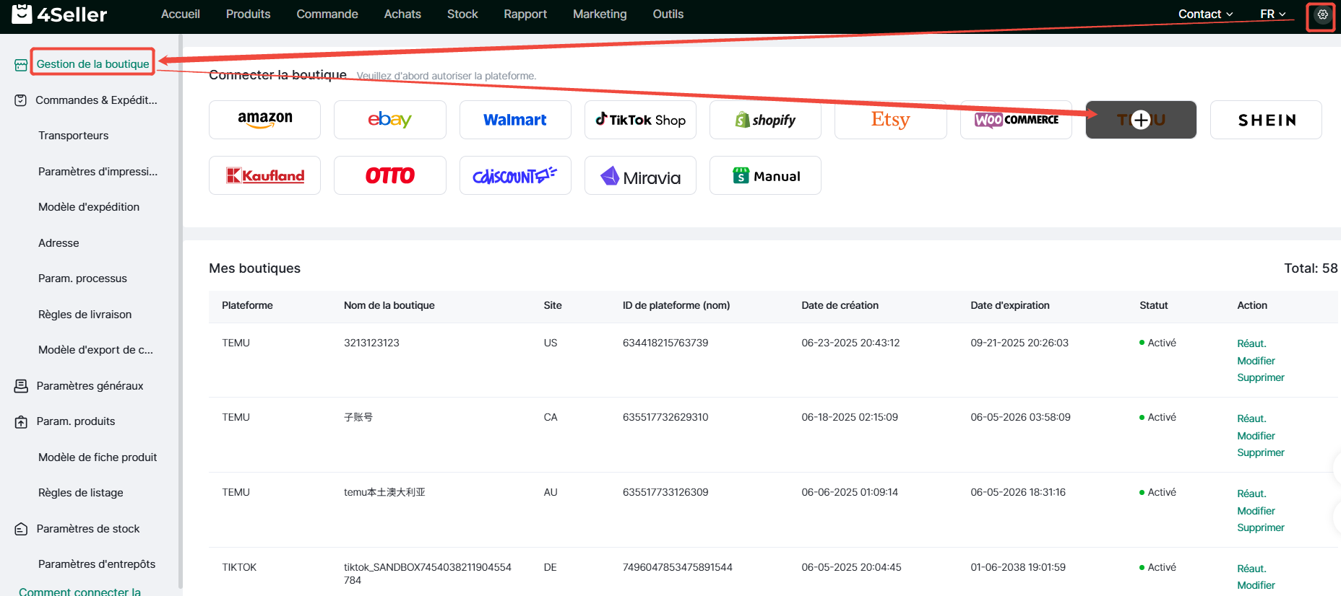
Task: Click Supprimer for store 3213123123
Action: point(1261,377)
